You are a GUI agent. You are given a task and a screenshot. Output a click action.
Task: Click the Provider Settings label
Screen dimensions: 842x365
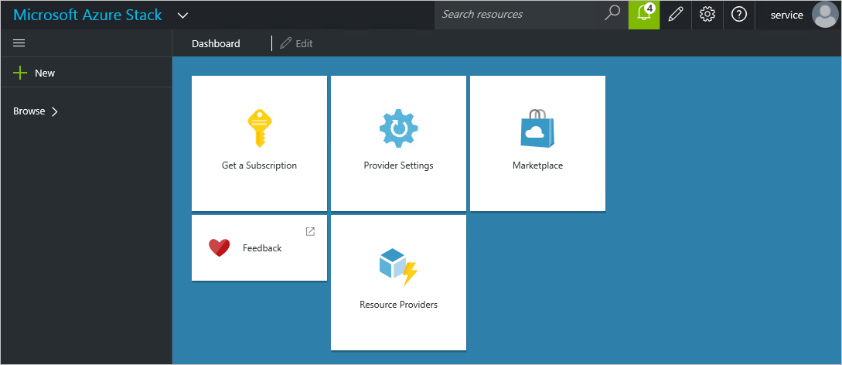(398, 165)
